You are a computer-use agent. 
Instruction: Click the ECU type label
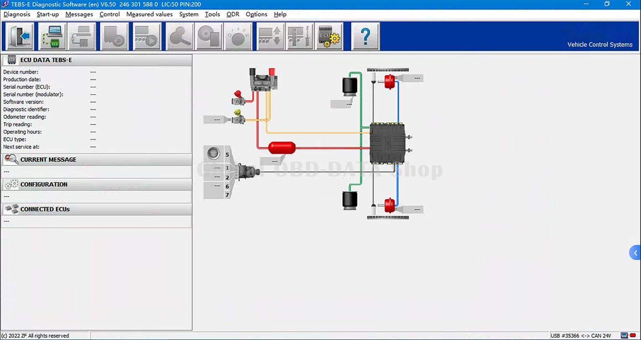pos(15,139)
